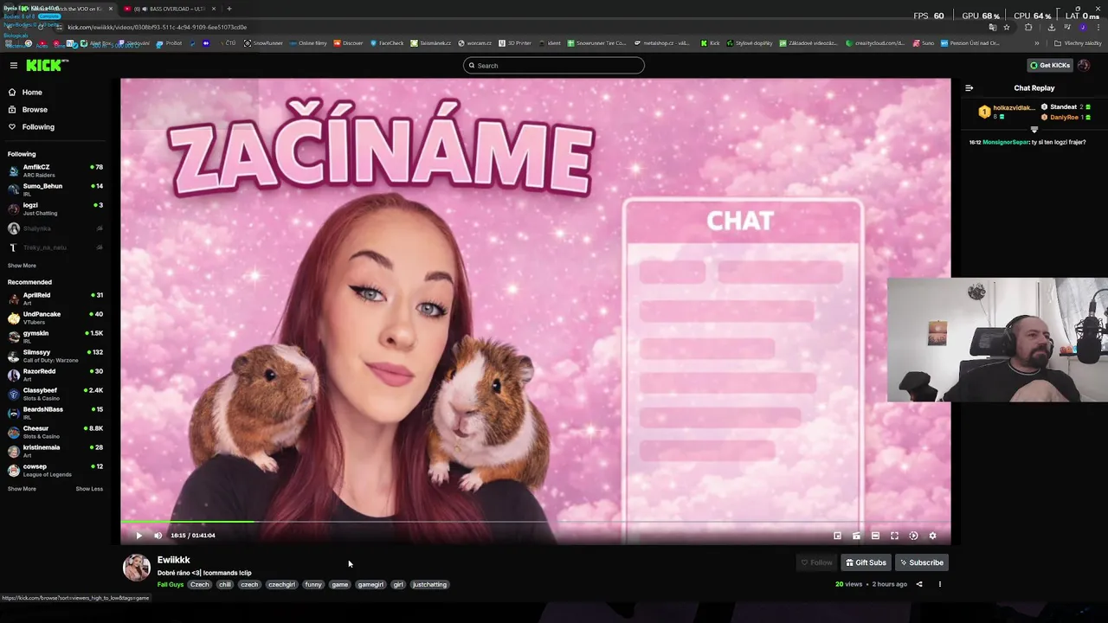Click the Get KICKs button

coord(1049,65)
